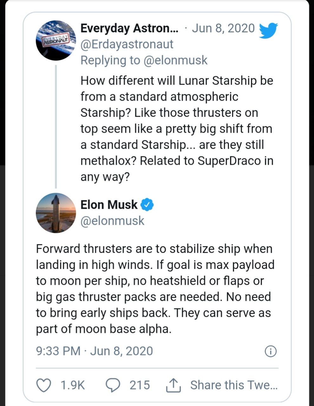Open the @elonmusk handle under name

click(113, 221)
